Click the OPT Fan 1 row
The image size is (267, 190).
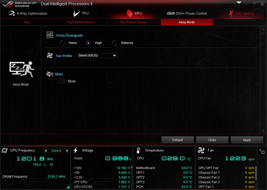point(226,187)
